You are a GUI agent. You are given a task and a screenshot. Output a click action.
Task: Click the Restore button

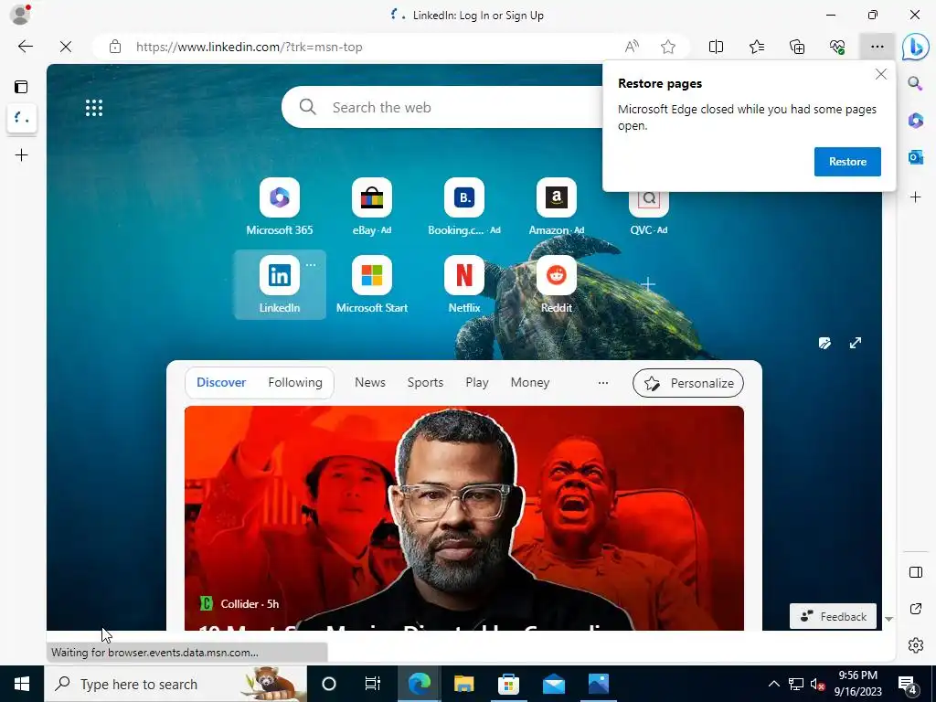pyautogui.click(x=847, y=162)
